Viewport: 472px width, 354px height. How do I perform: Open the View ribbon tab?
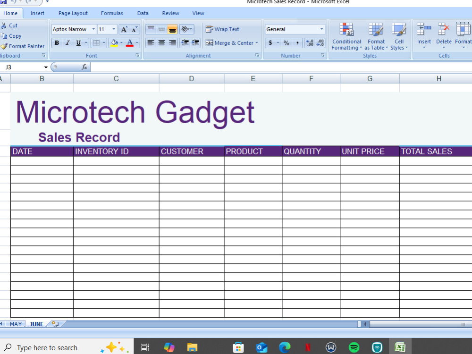(x=198, y=13)
